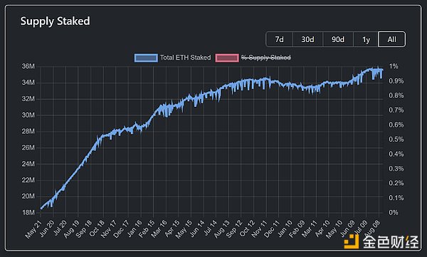Click the May 10 x-axis date

coord(334,229)
